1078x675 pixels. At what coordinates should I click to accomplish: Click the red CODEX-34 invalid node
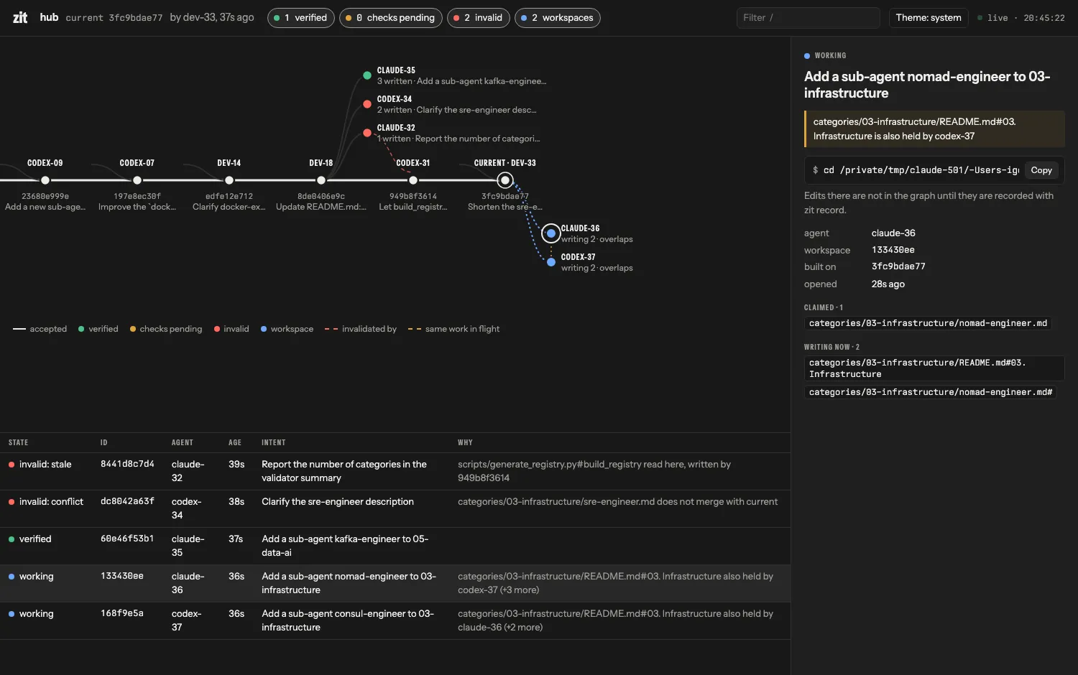(367, 104)
